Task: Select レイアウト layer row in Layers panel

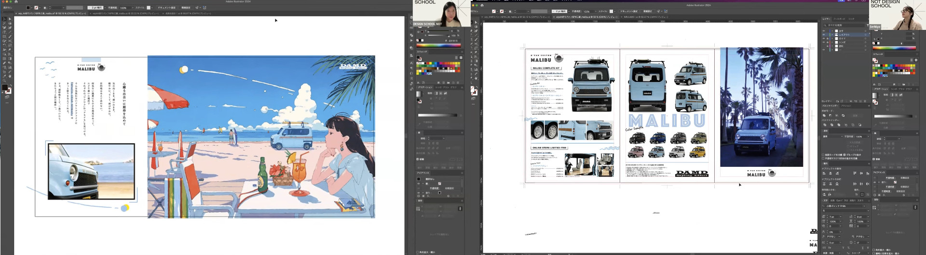Action: point(845,35)
